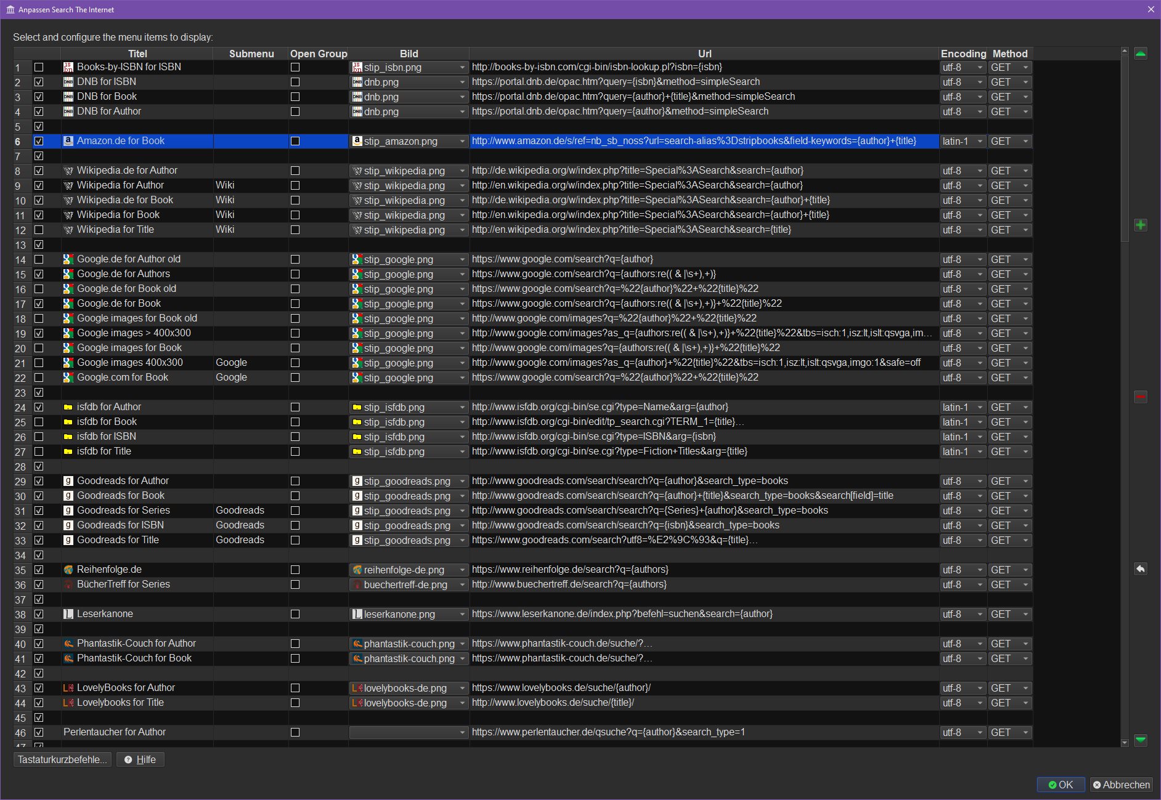This screenshot has height=800, width=1161.
Task: Click the Goodreads for Author title icon
Action: point(68,481)
